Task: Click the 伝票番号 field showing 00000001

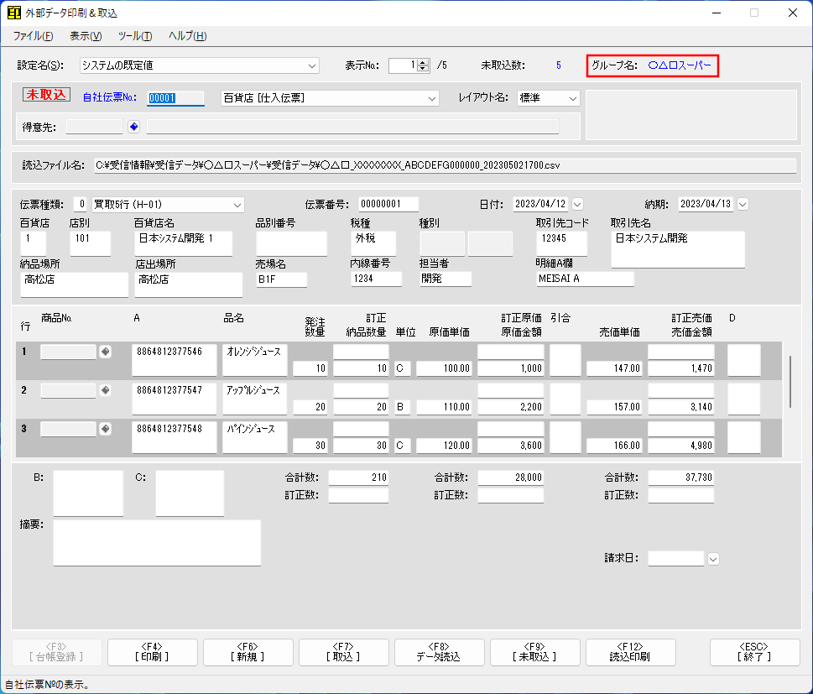Action: (x=388, y=205)
